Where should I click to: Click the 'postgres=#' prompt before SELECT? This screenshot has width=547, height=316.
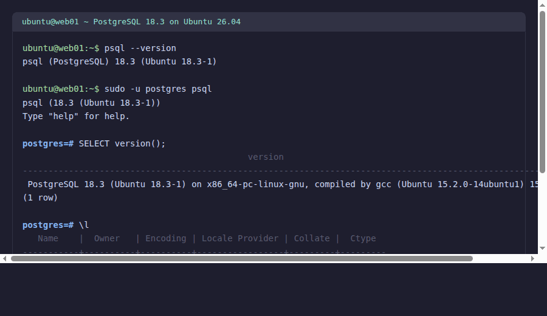(48, 143)
